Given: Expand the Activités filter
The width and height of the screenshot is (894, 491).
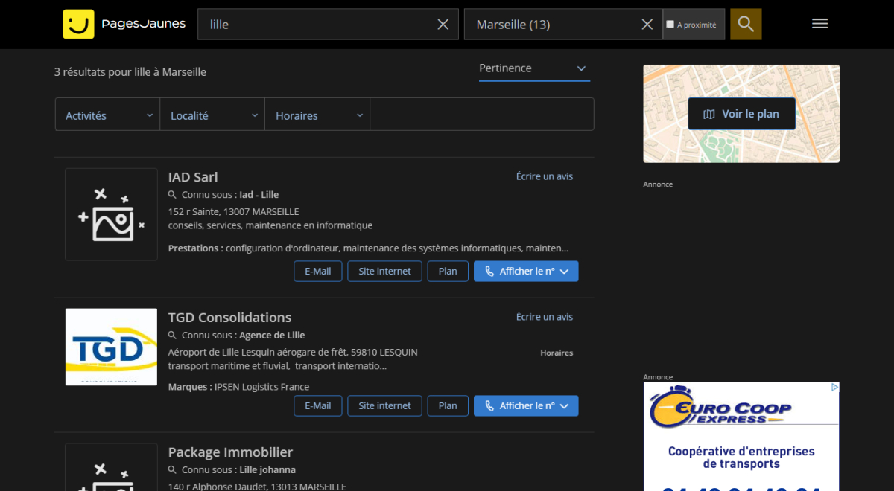Looking at the screenshot, I should click(x=107, y=115).
